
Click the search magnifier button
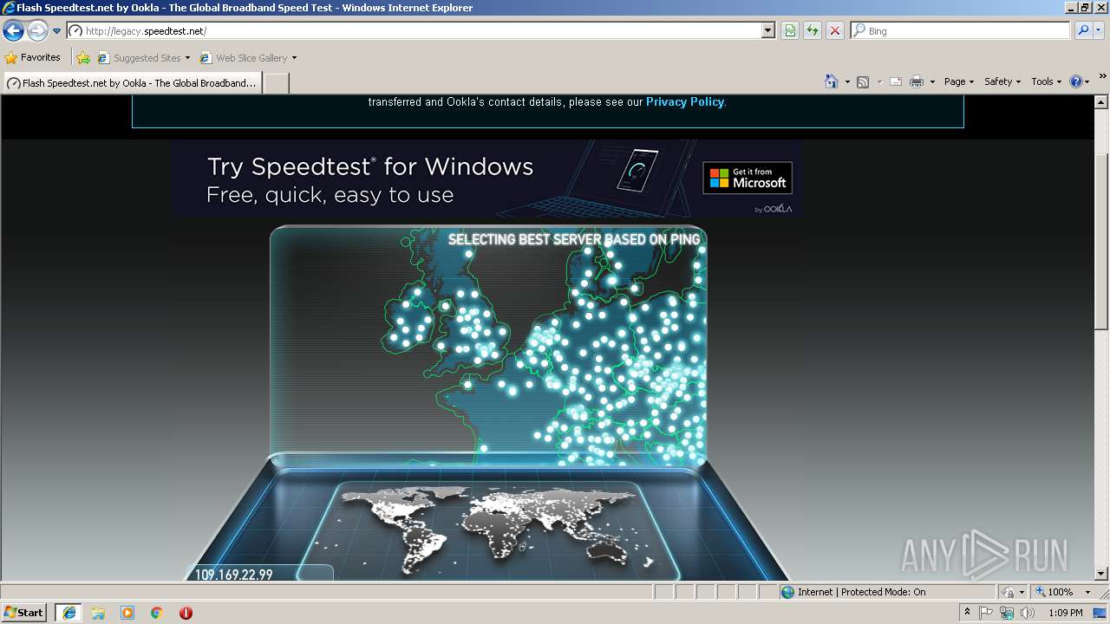(1082, 30)
